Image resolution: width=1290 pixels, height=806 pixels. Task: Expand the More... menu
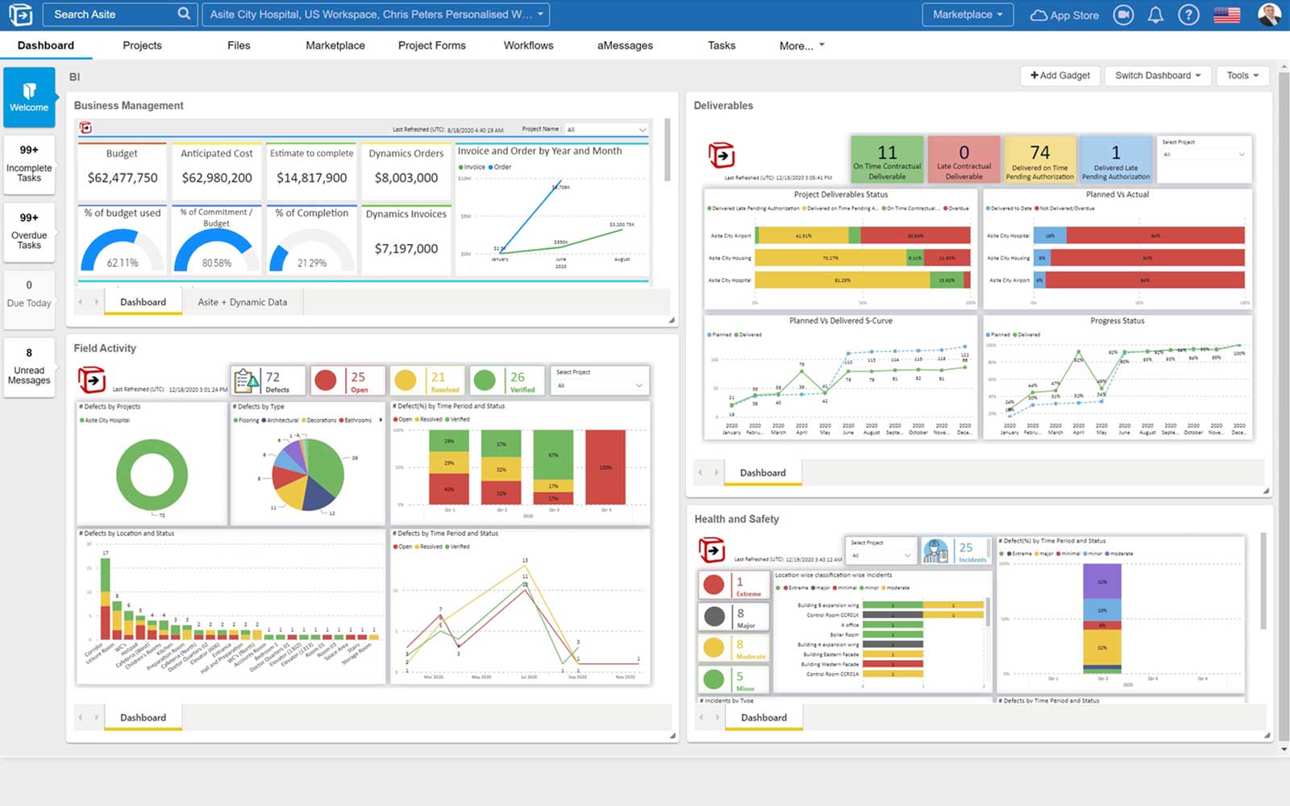pyautogui.click(x=801, y=46)
